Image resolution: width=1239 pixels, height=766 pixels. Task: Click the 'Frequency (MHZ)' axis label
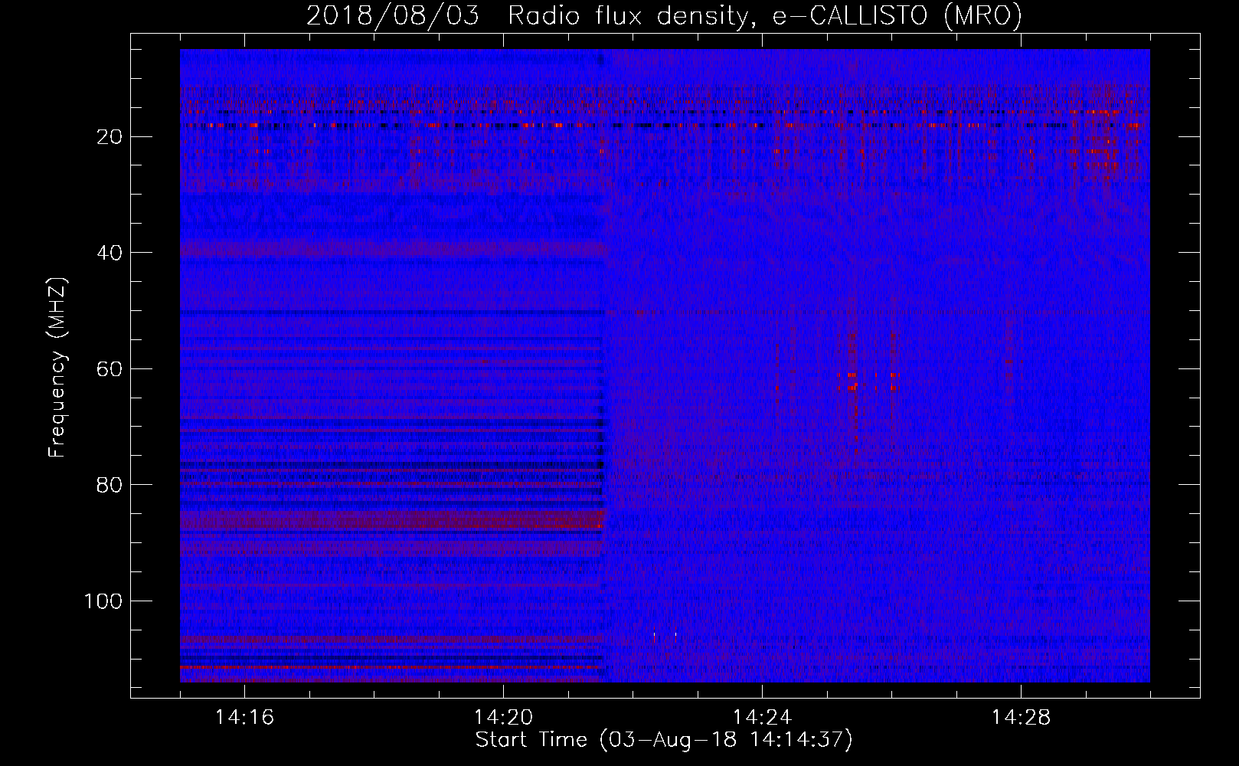pyautogui.click(x=57, y=368)
